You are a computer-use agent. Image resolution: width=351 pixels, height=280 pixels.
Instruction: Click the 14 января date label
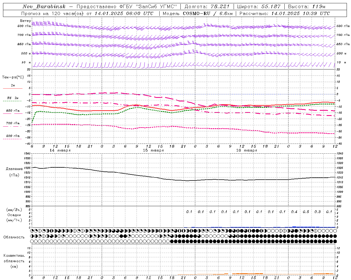[60, 150]
